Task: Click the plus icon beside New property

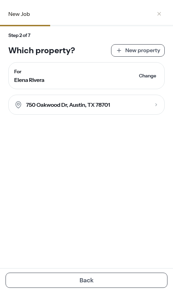Action: 119,50
